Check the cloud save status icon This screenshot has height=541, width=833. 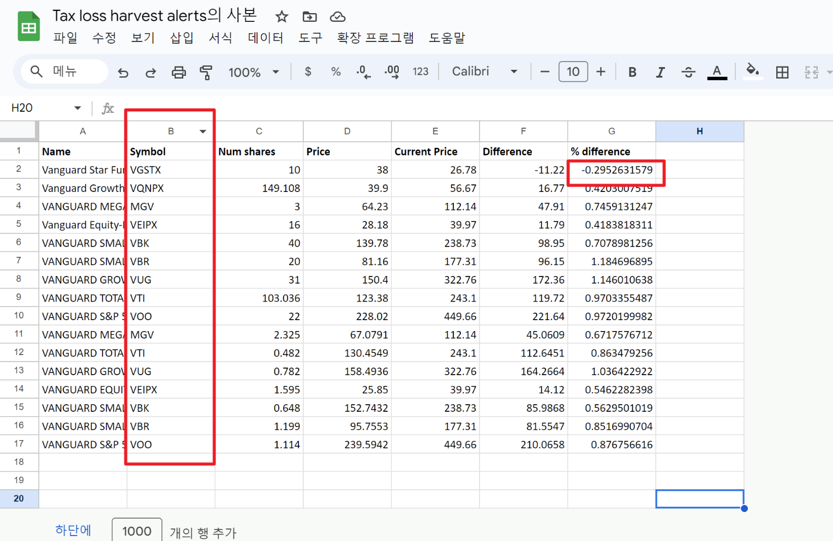[338, 16]
